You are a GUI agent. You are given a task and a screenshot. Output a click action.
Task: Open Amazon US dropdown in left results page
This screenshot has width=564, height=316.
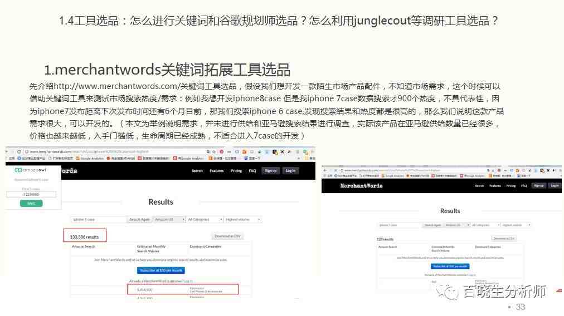(169, 219)
